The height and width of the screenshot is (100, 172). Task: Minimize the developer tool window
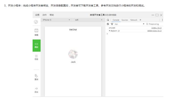point(153,15)
